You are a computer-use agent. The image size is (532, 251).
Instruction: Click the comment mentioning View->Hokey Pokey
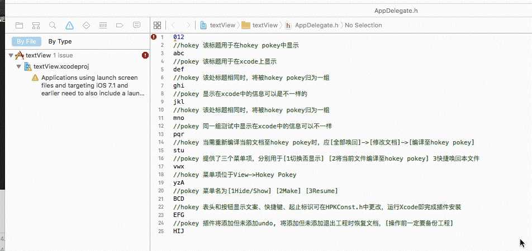click(235, 175)
